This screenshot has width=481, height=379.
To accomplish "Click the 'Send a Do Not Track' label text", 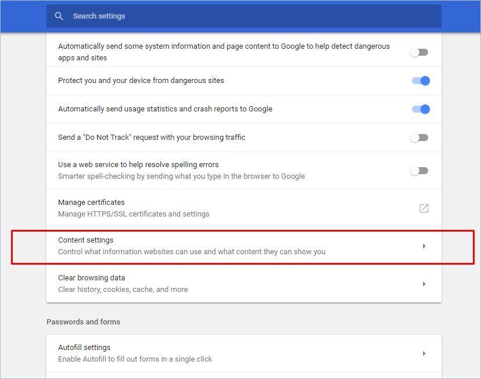I will coord(152,138).
